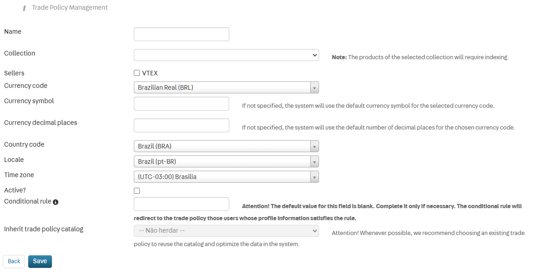
Task: Click the Currency symbol text field
Action: click(182, 104)
